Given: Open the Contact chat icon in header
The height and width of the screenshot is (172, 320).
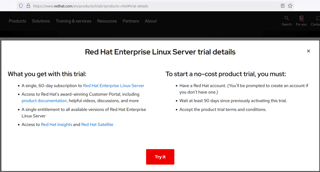Looking at the screenshot, I should click(316, 21).
